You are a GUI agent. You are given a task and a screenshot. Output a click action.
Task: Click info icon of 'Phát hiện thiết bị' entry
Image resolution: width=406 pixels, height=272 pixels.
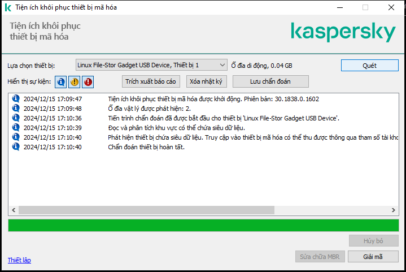[x=16, y=137]
